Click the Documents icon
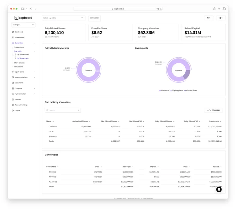Viewport: 236px width, 209px height. coord(13,83)
